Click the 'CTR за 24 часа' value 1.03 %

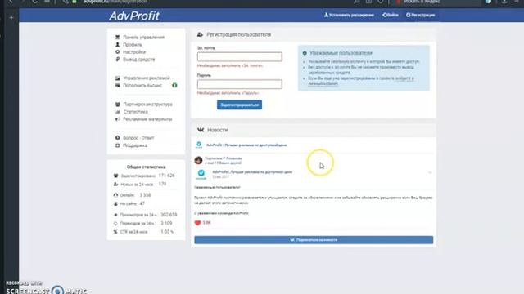tap(167, 232)
